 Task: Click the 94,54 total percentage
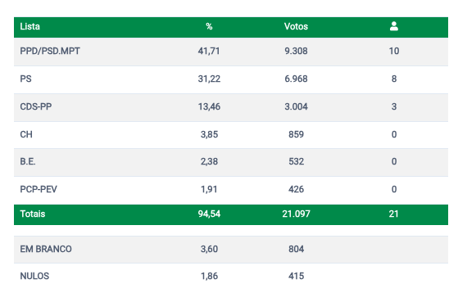point(209,214)
